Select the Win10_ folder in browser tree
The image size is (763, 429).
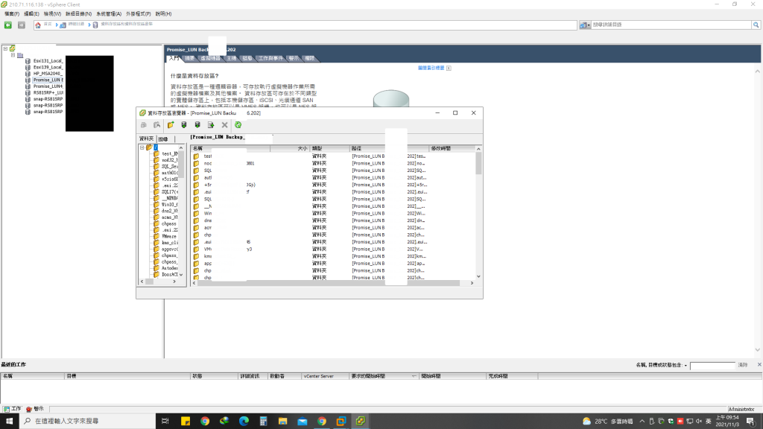click(165, 205)
